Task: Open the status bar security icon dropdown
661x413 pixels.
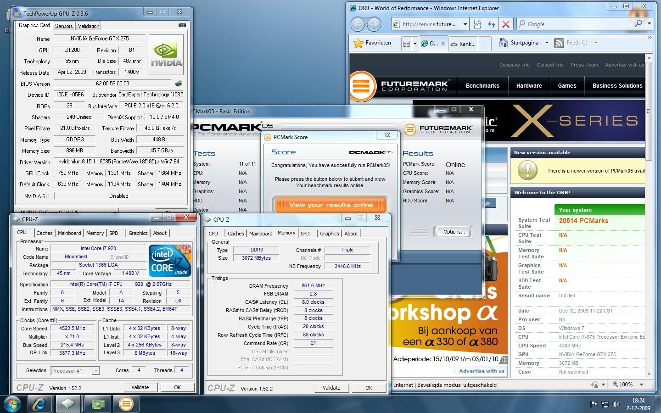Action: click(x=603, y=385)
